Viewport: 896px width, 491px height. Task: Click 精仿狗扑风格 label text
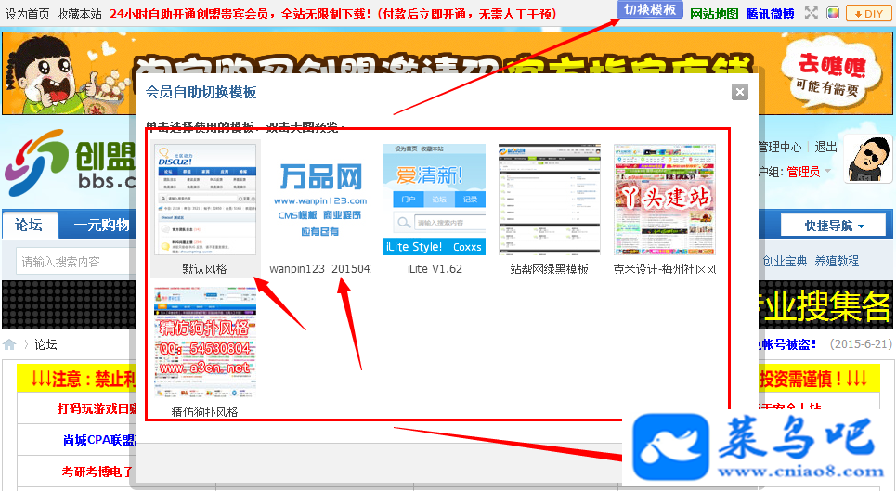click(204, 411)
